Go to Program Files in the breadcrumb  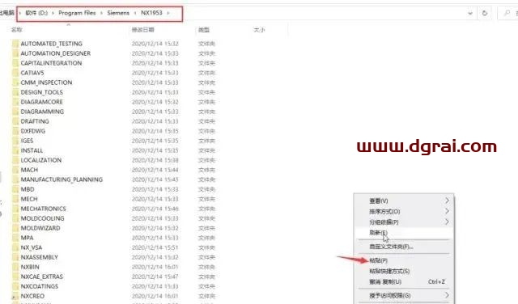(77, 13)
